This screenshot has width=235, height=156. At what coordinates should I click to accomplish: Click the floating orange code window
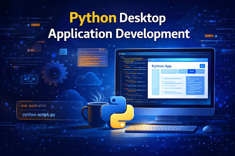tap(93, 57)
